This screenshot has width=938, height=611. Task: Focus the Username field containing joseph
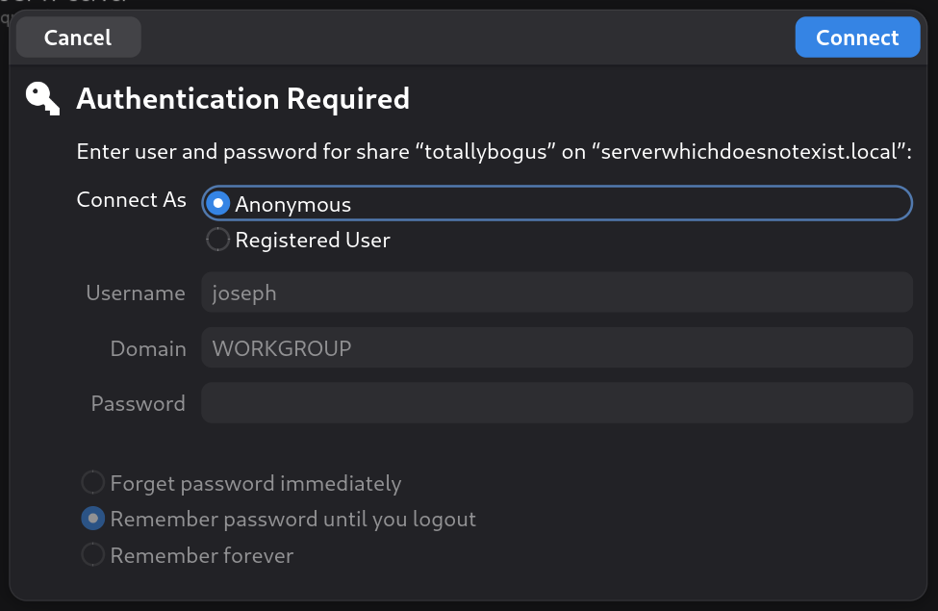tap(556, 293)
